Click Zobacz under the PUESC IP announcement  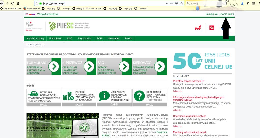177,91
